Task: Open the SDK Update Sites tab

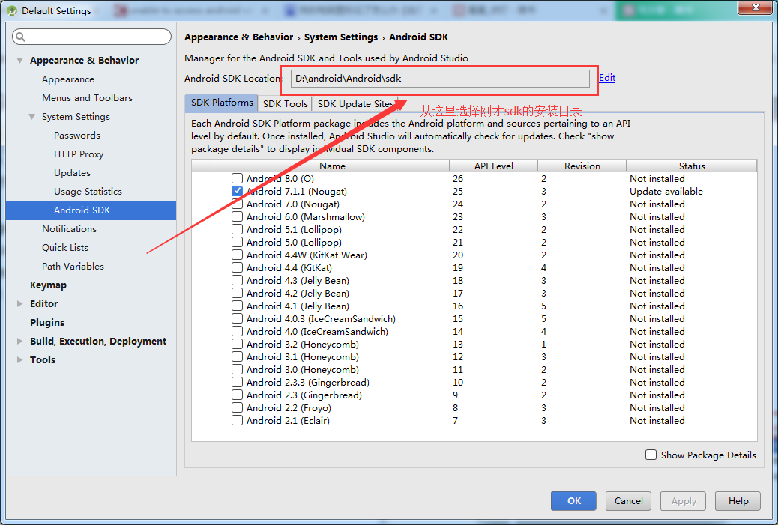Action: coord(356,103)
